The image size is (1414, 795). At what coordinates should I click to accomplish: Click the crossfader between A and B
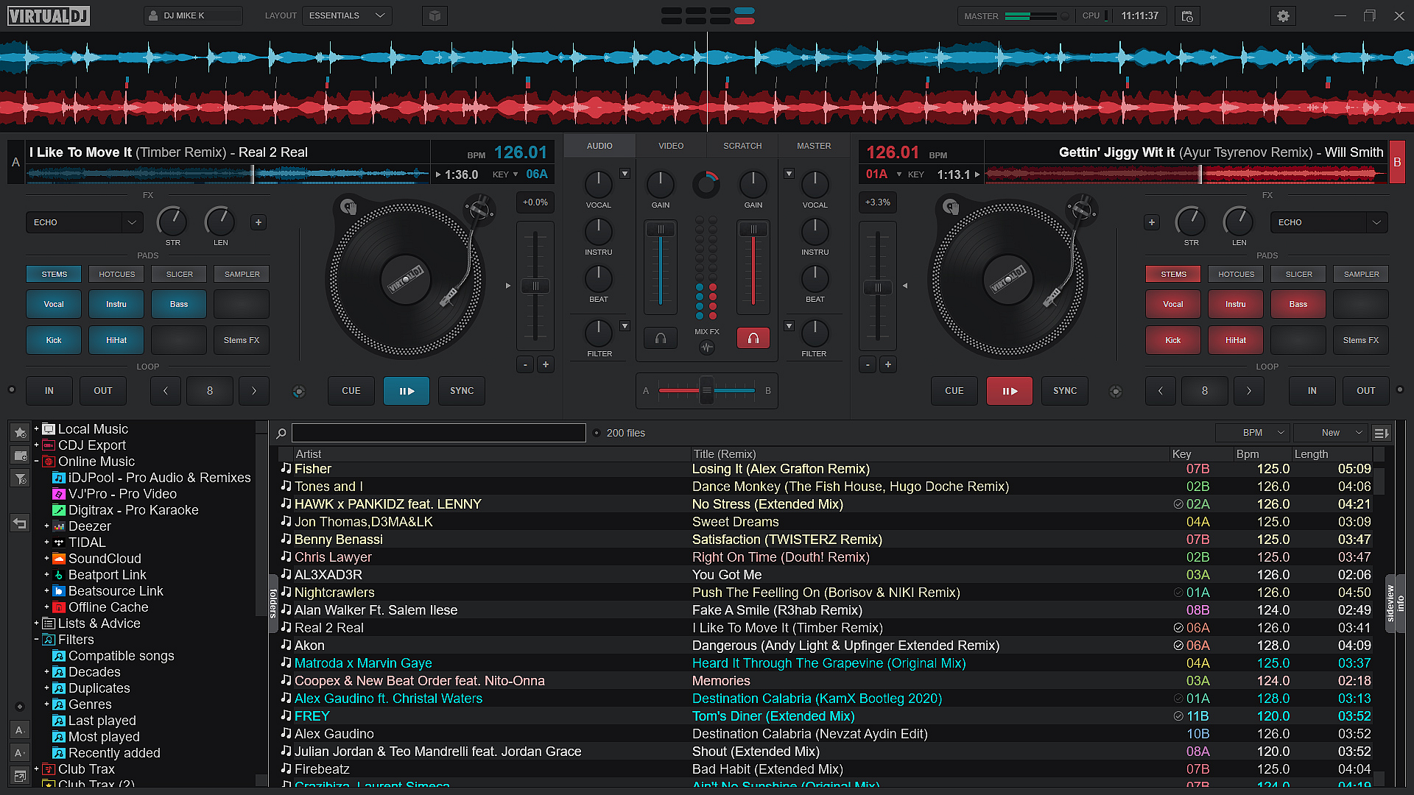coord(706,391)
